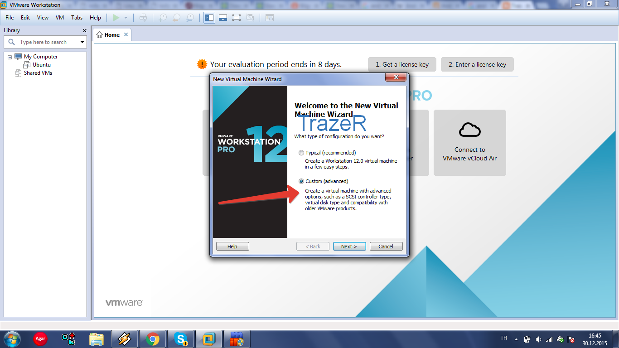This screenshot has width=619, height=348.
Task: Open the File menu
Action: click(x=10, y=18)
